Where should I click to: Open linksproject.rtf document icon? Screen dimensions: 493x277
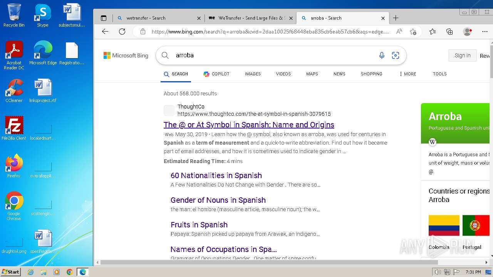(x=43, y=91)
